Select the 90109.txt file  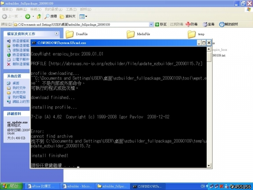[x=219, y=55]
